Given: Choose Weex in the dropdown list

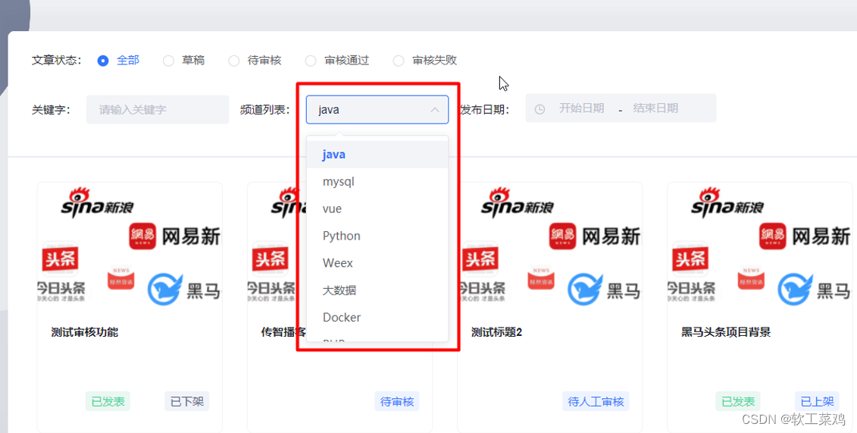Looking at the screenshot, I should coord(377,263).
